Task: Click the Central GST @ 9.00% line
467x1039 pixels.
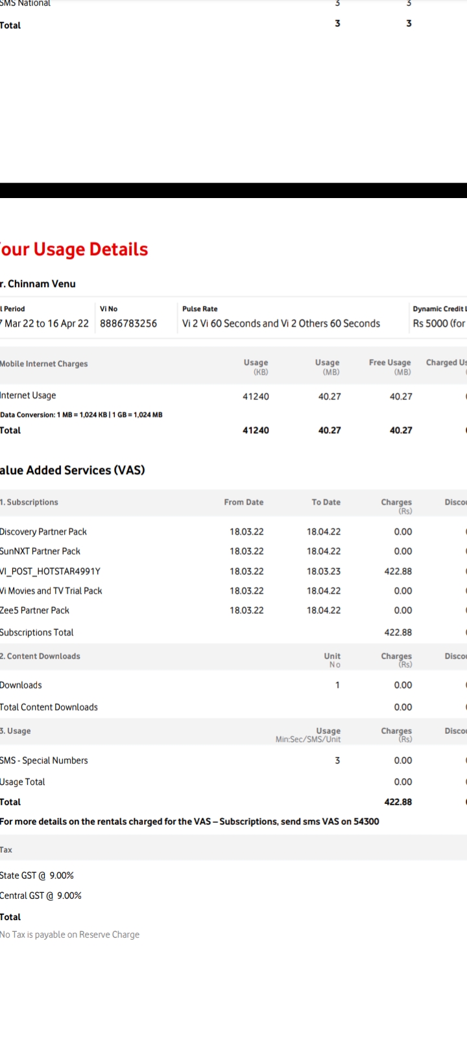Action: click(x=41, y=895)
